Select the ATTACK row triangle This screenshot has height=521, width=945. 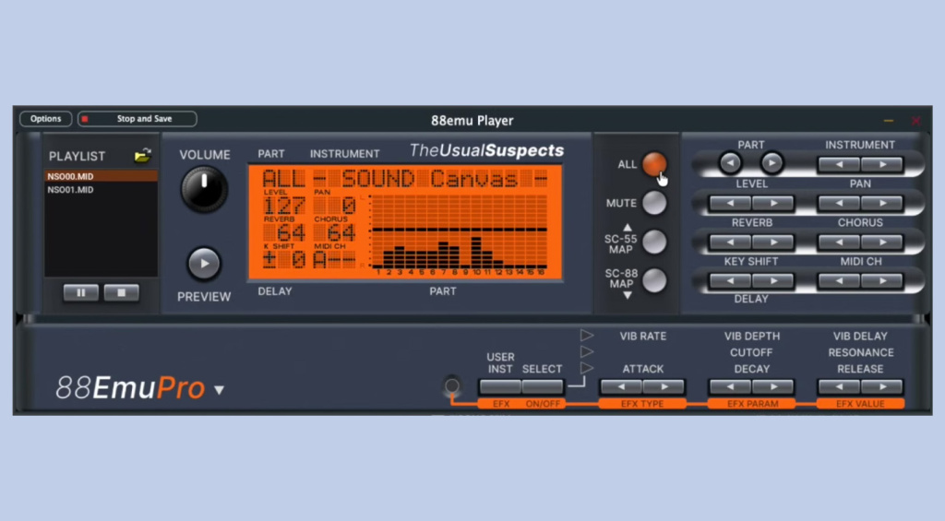coord(586,367)
